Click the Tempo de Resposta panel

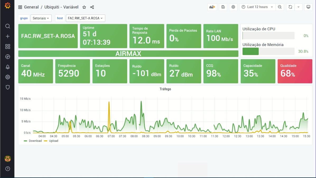(x=147, y=36)
